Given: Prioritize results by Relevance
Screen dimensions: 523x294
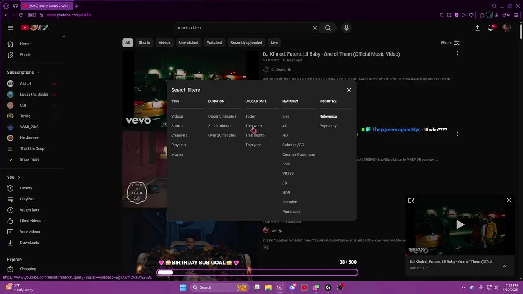Looking at the screenshot, I should [x=328, y=116].
